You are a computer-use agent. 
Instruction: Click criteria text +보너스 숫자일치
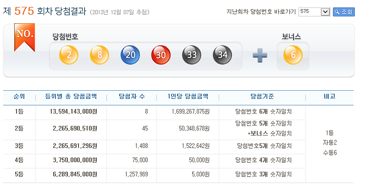click(x=270, y=134)
